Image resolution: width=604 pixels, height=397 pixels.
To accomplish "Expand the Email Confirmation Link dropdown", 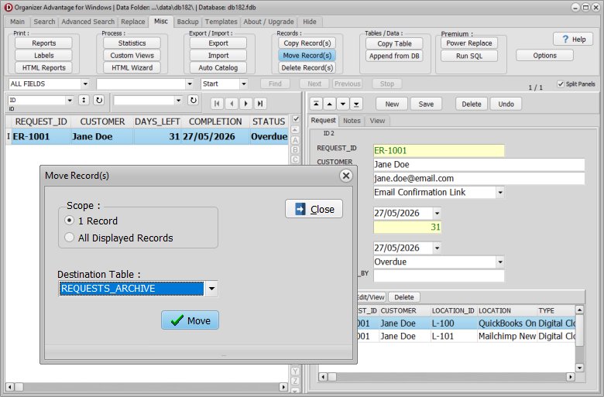I will point(500,192).
